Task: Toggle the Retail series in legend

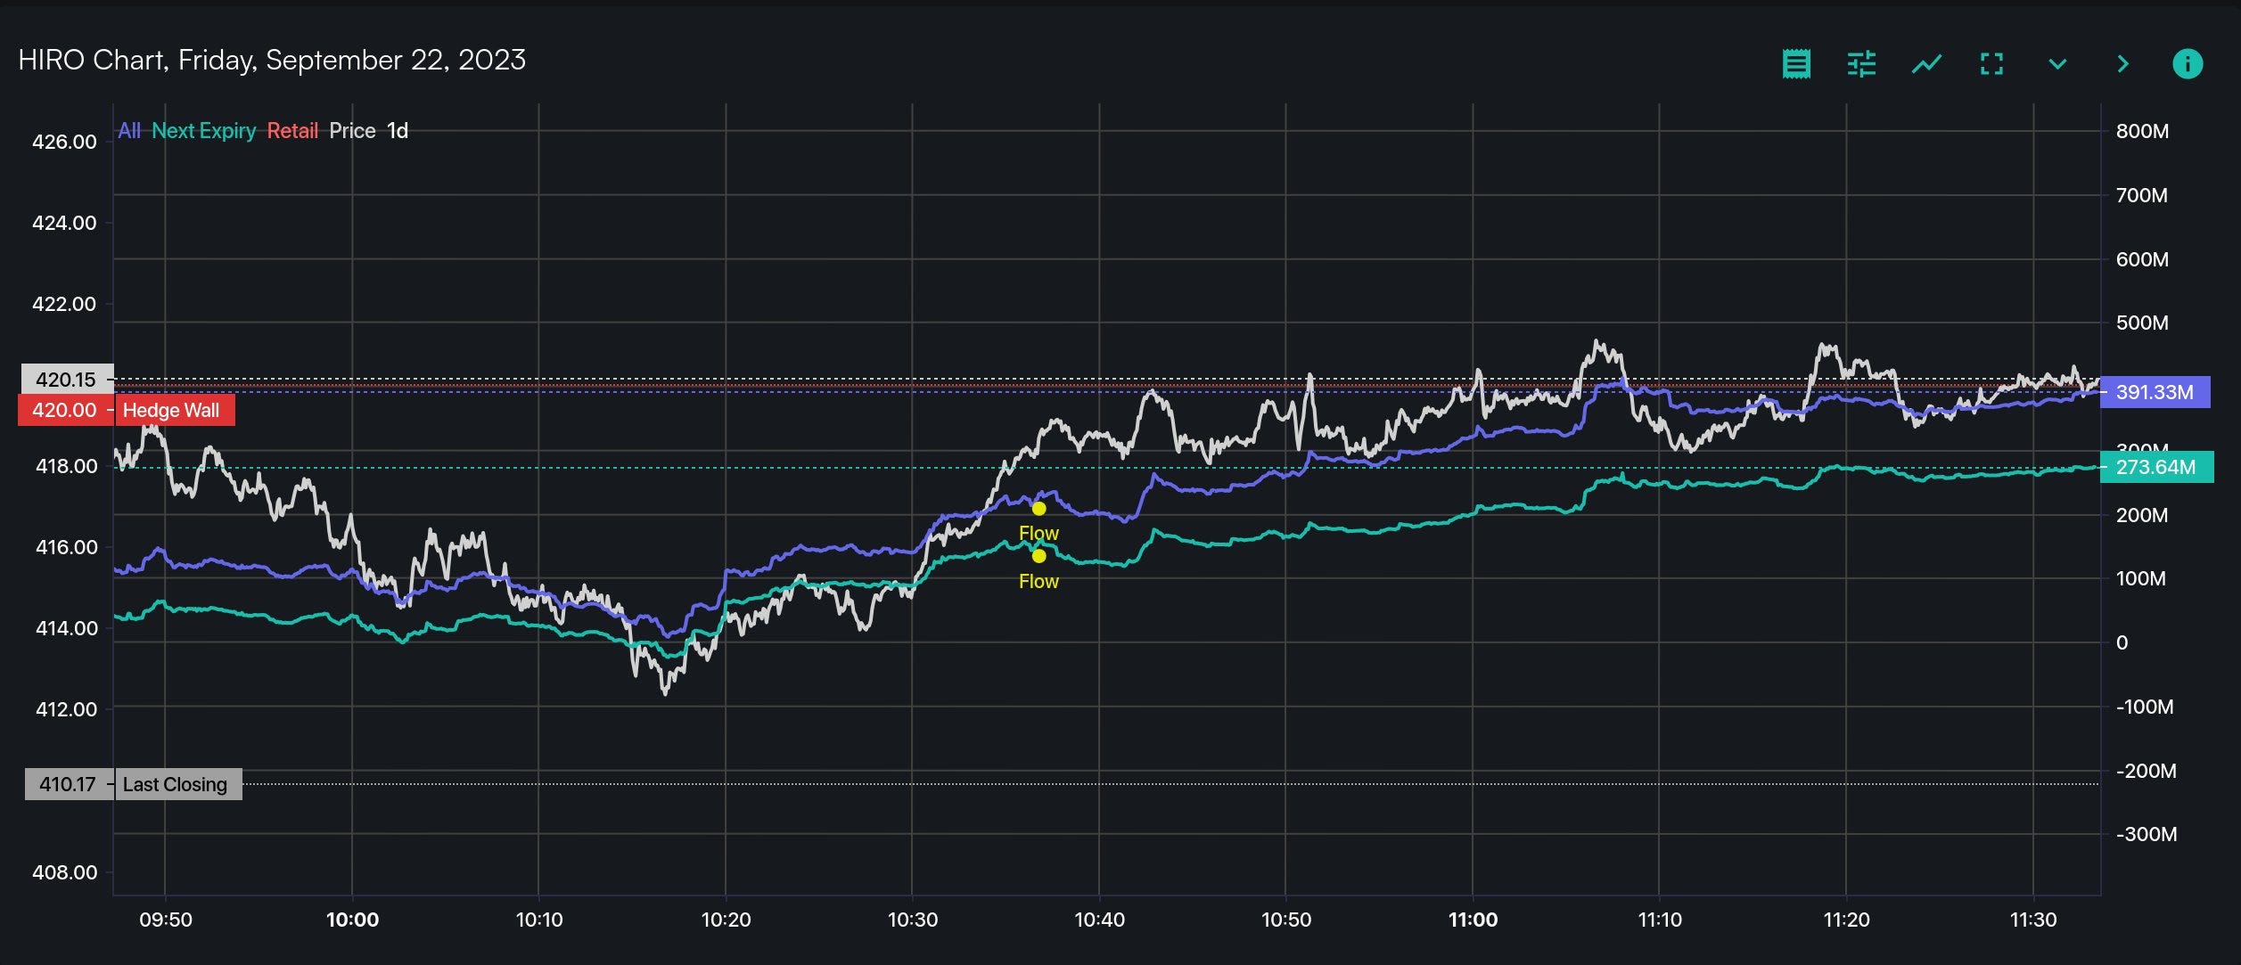Action: (x=292, y=131)
